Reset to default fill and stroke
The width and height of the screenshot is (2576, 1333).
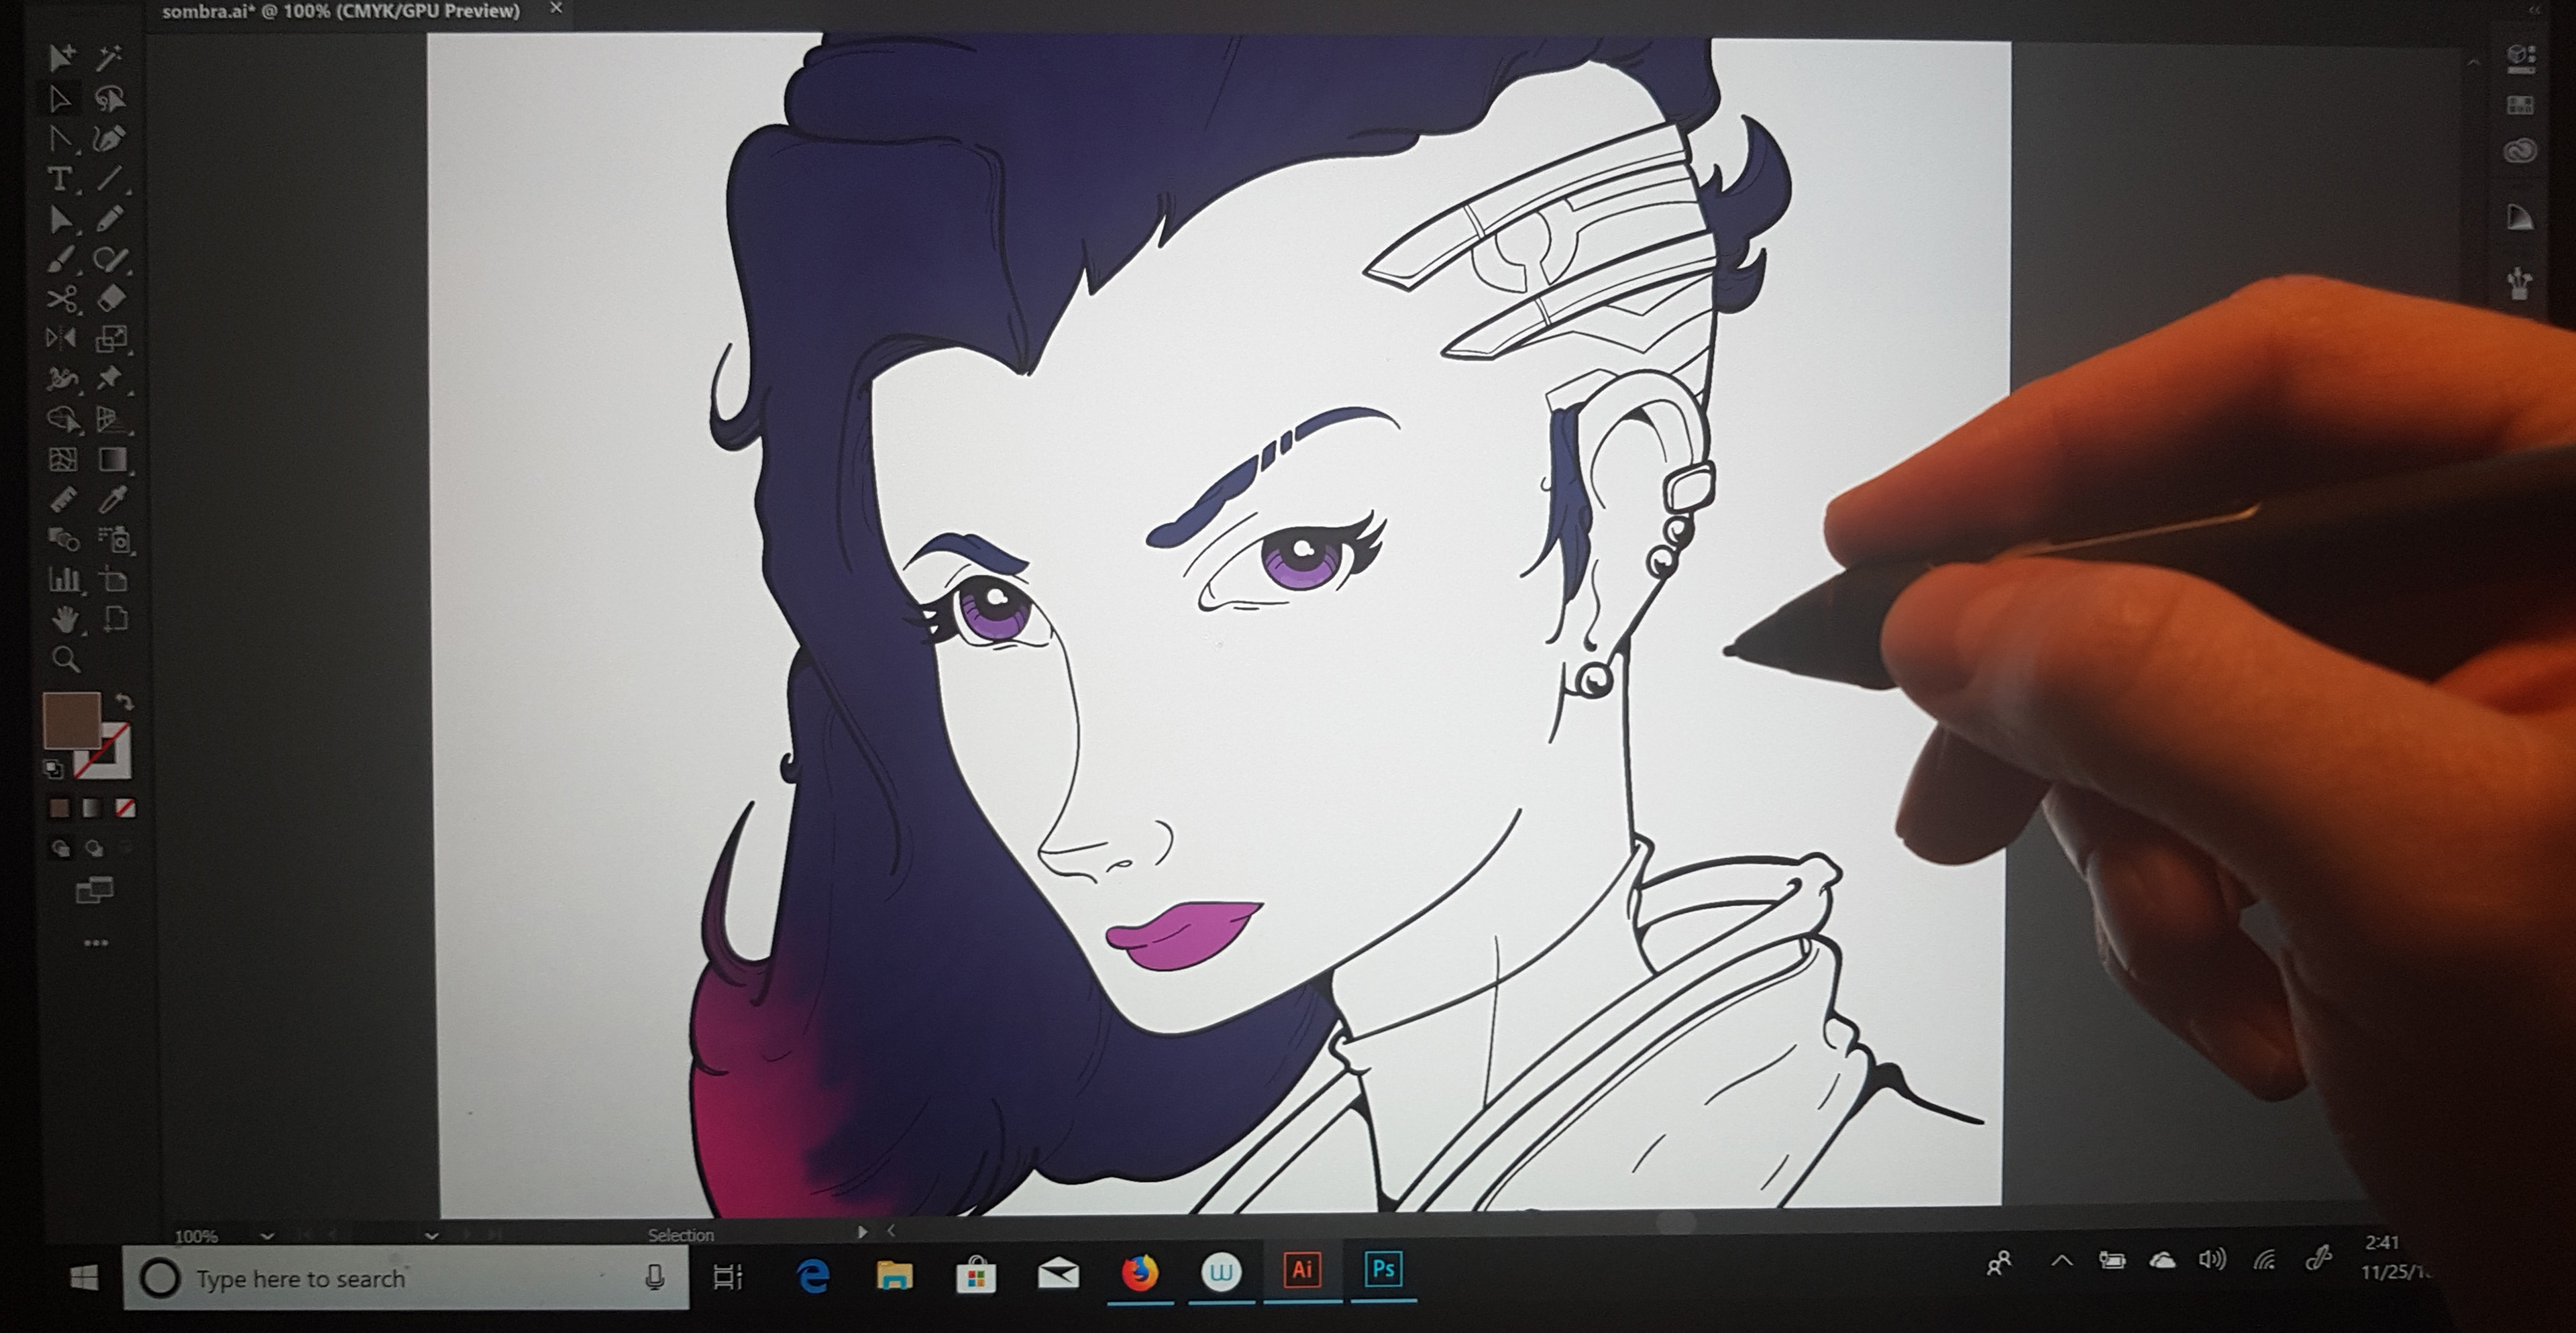coord(53,768)
